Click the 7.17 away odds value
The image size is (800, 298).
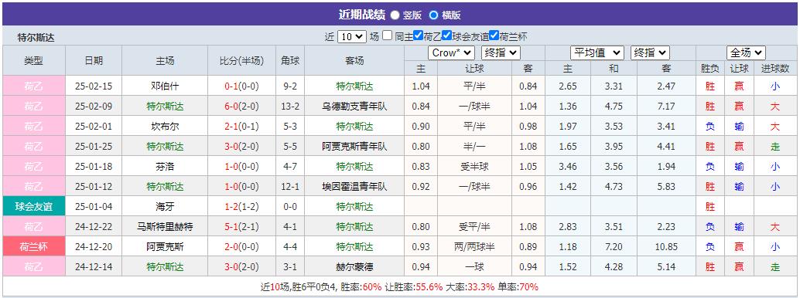(x=666, y=107)
